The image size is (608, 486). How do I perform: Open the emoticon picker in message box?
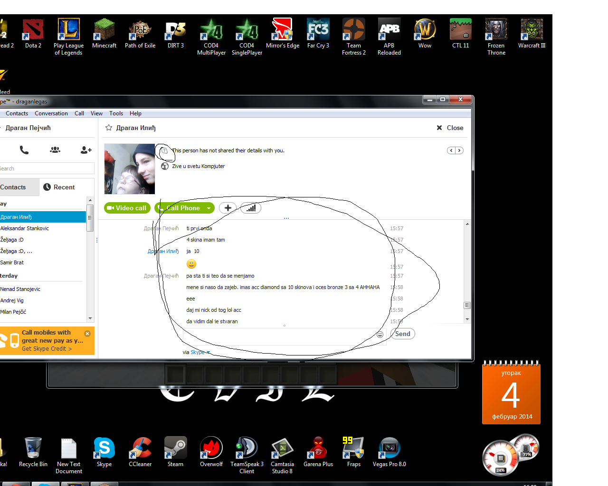(x=380, y=335)
